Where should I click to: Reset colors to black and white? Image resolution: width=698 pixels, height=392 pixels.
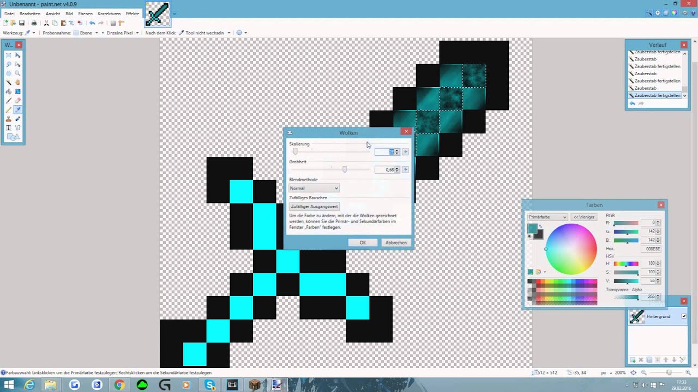pyautogui.click(x=530, y=236)
